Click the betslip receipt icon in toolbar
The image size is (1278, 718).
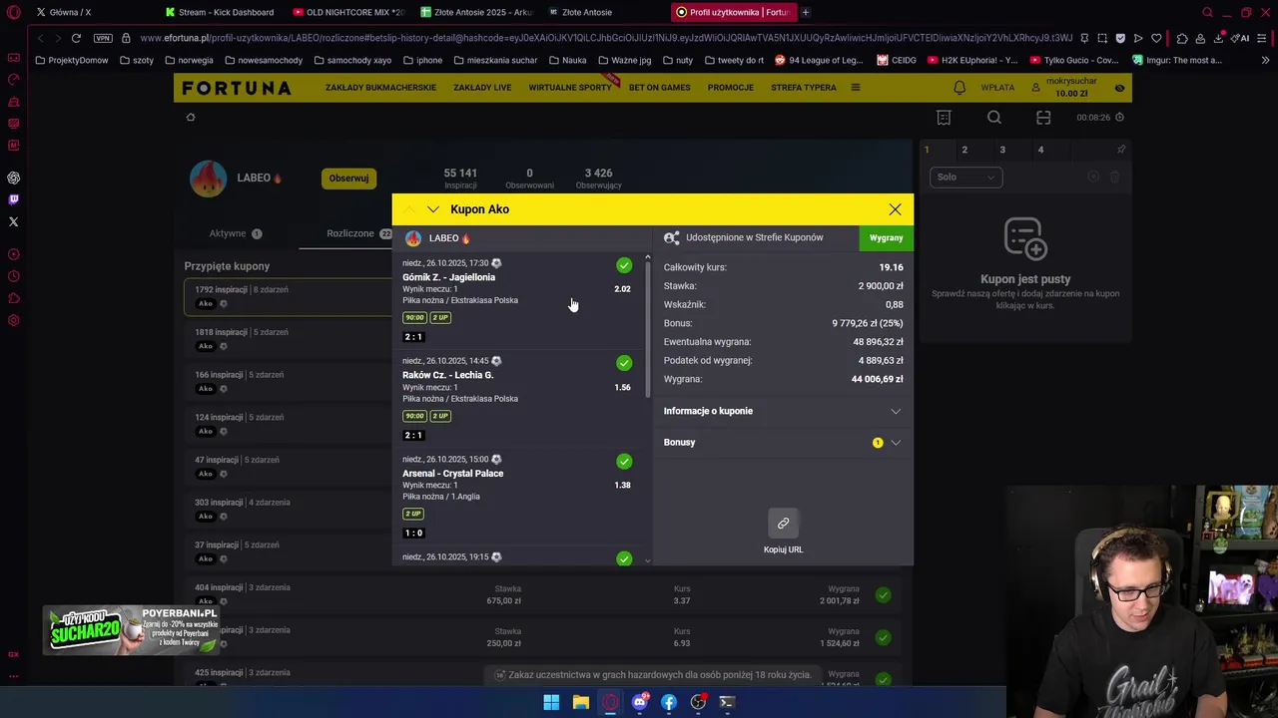(944, 118)
